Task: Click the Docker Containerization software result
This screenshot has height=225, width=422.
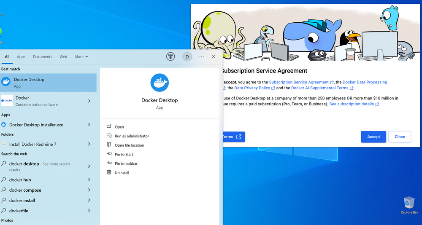Action: click(x=48, y=101)
